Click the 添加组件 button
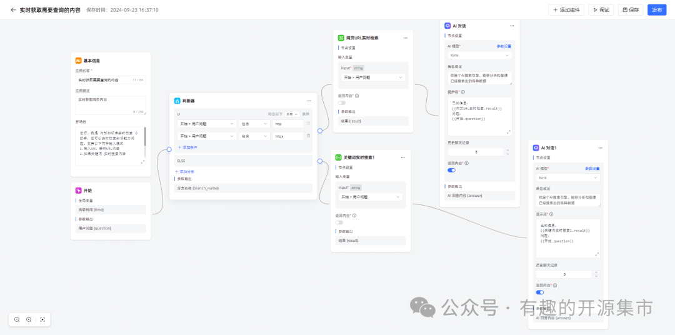 click(566, 10)
